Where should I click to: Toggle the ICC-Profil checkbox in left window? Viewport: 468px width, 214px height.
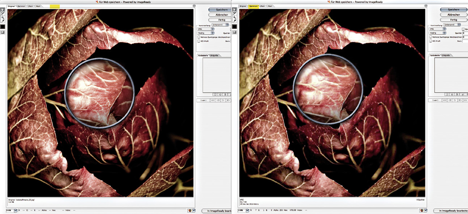[x=198, y=41]
